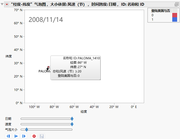Click the starred window icon in the title bar

coord(177,4)
